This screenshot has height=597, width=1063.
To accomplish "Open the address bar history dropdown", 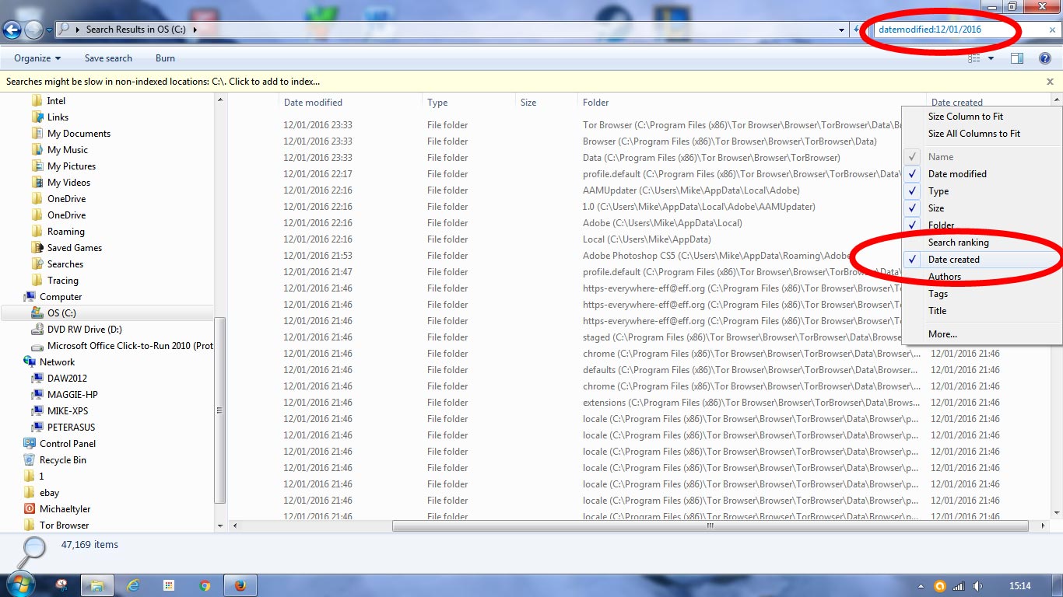I will pos(842,30).
